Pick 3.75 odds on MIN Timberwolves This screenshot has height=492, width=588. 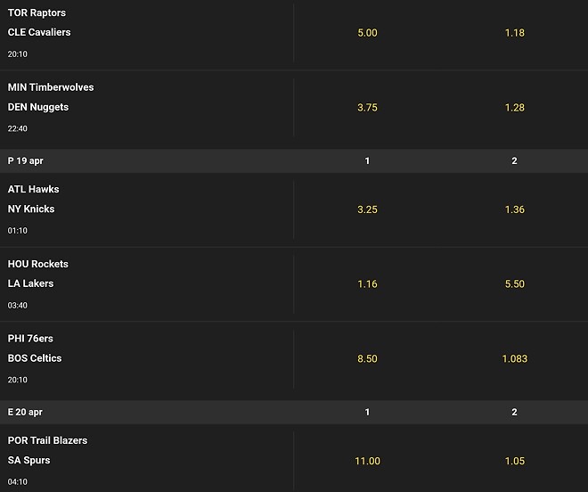coord(367,108)
